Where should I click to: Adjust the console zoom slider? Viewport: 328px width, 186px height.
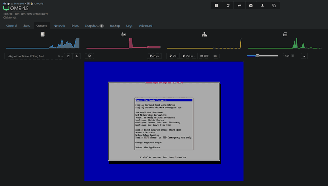click(258, 56)
